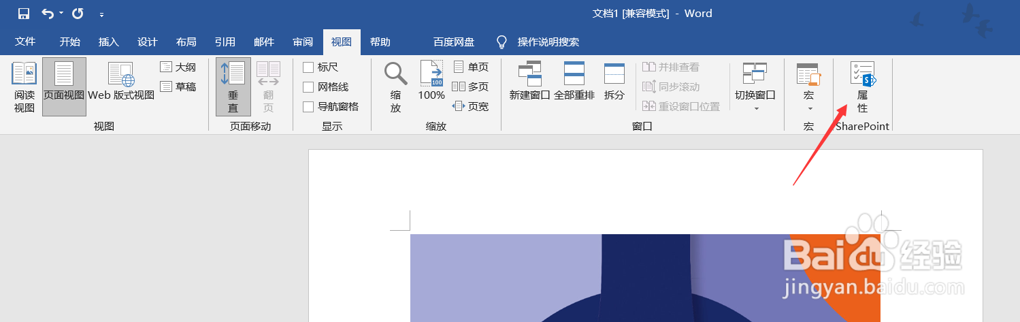Click the lightbulb Tell Me icon
This screenshot has height=322, width=1020.
click(x=502, y=42)
